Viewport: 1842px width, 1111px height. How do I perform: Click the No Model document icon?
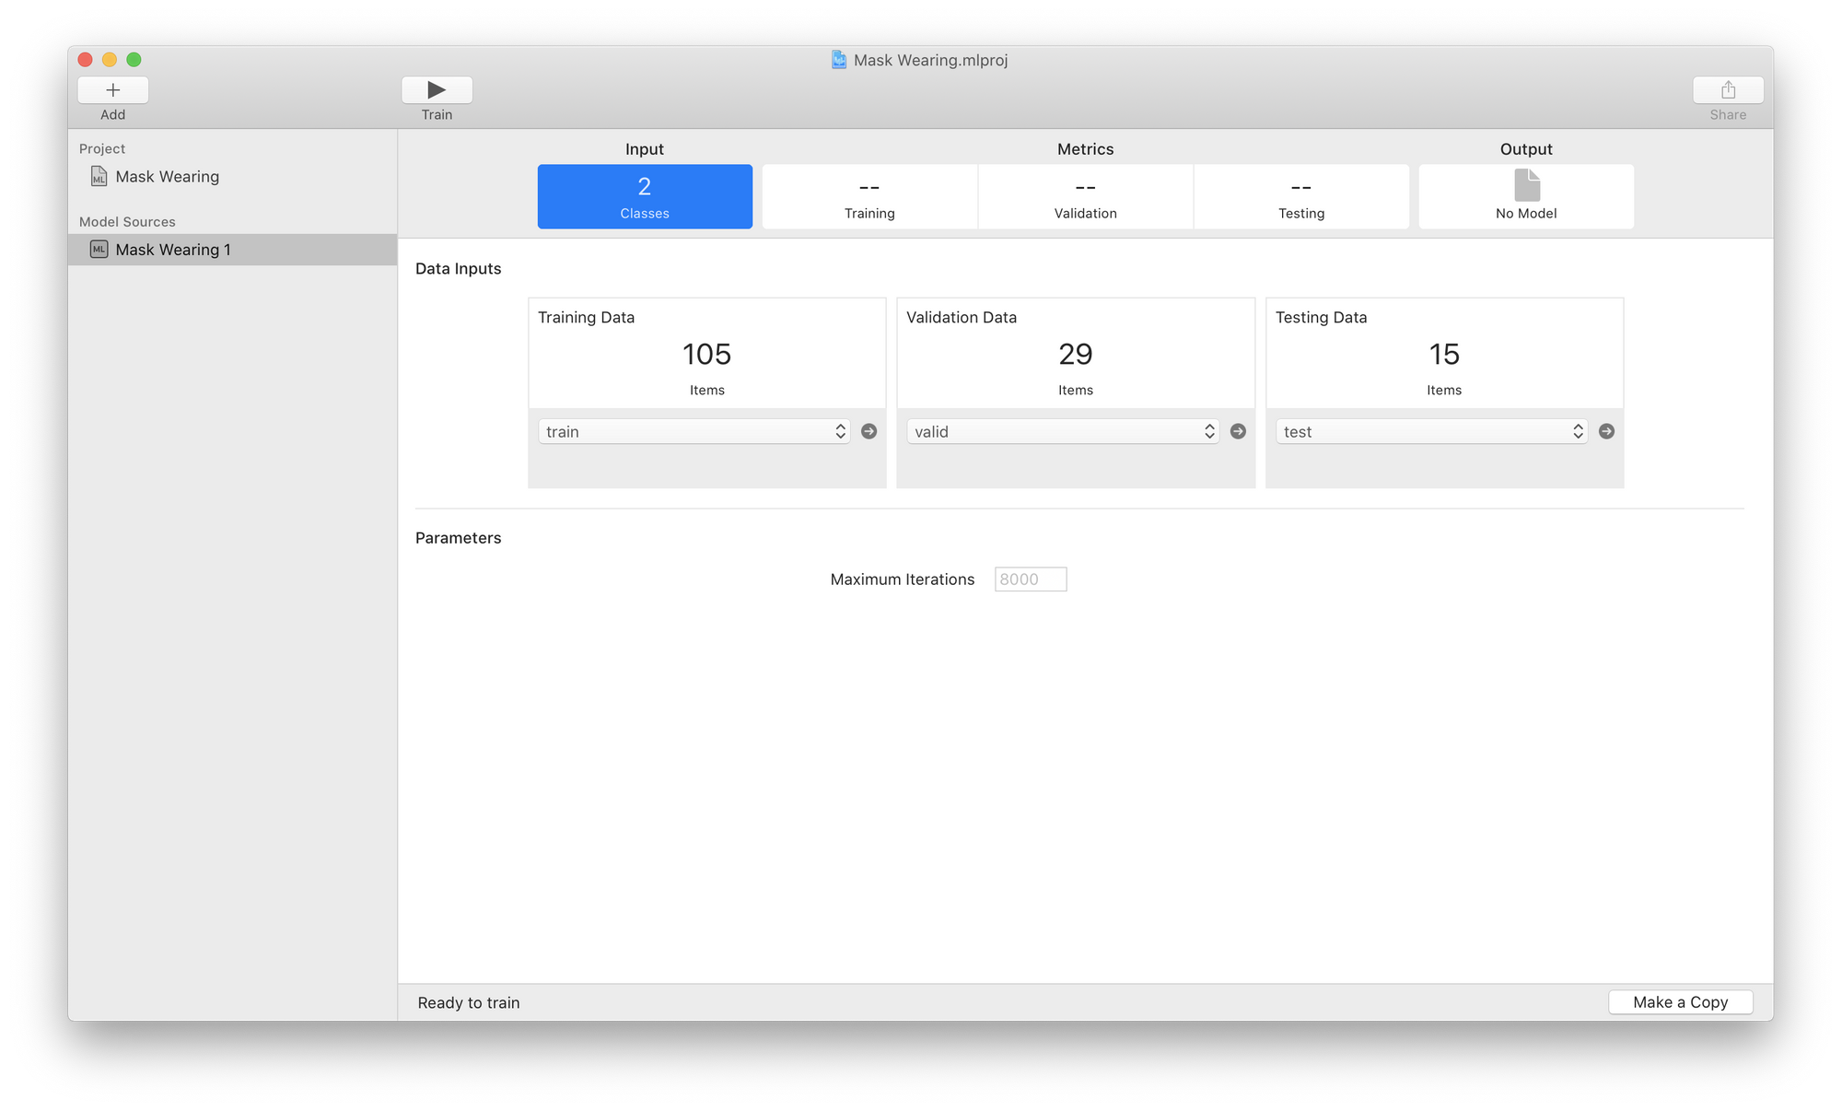1526,185
